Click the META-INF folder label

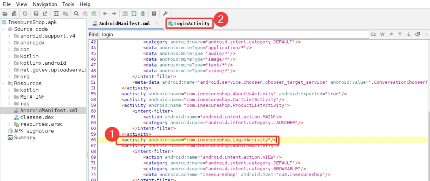(x=32, y=97)
